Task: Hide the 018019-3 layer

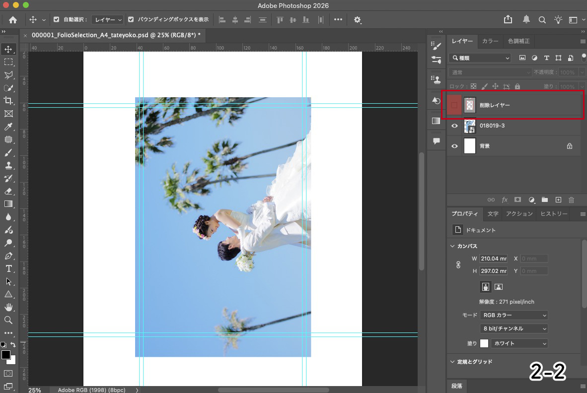Action: pos(454,126)
